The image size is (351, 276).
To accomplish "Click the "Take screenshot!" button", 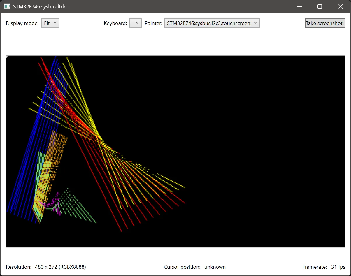I will click(x=324, y=23).
